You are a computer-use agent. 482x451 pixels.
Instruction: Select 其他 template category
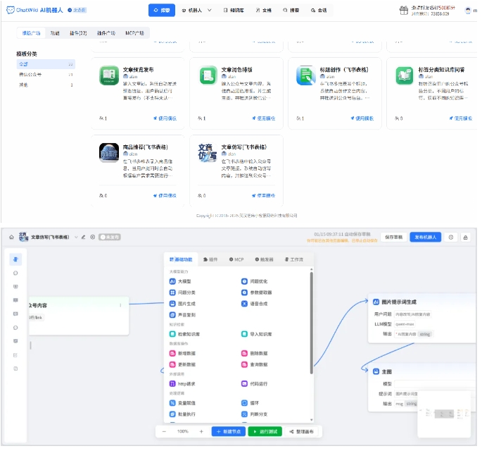point(46,85)
